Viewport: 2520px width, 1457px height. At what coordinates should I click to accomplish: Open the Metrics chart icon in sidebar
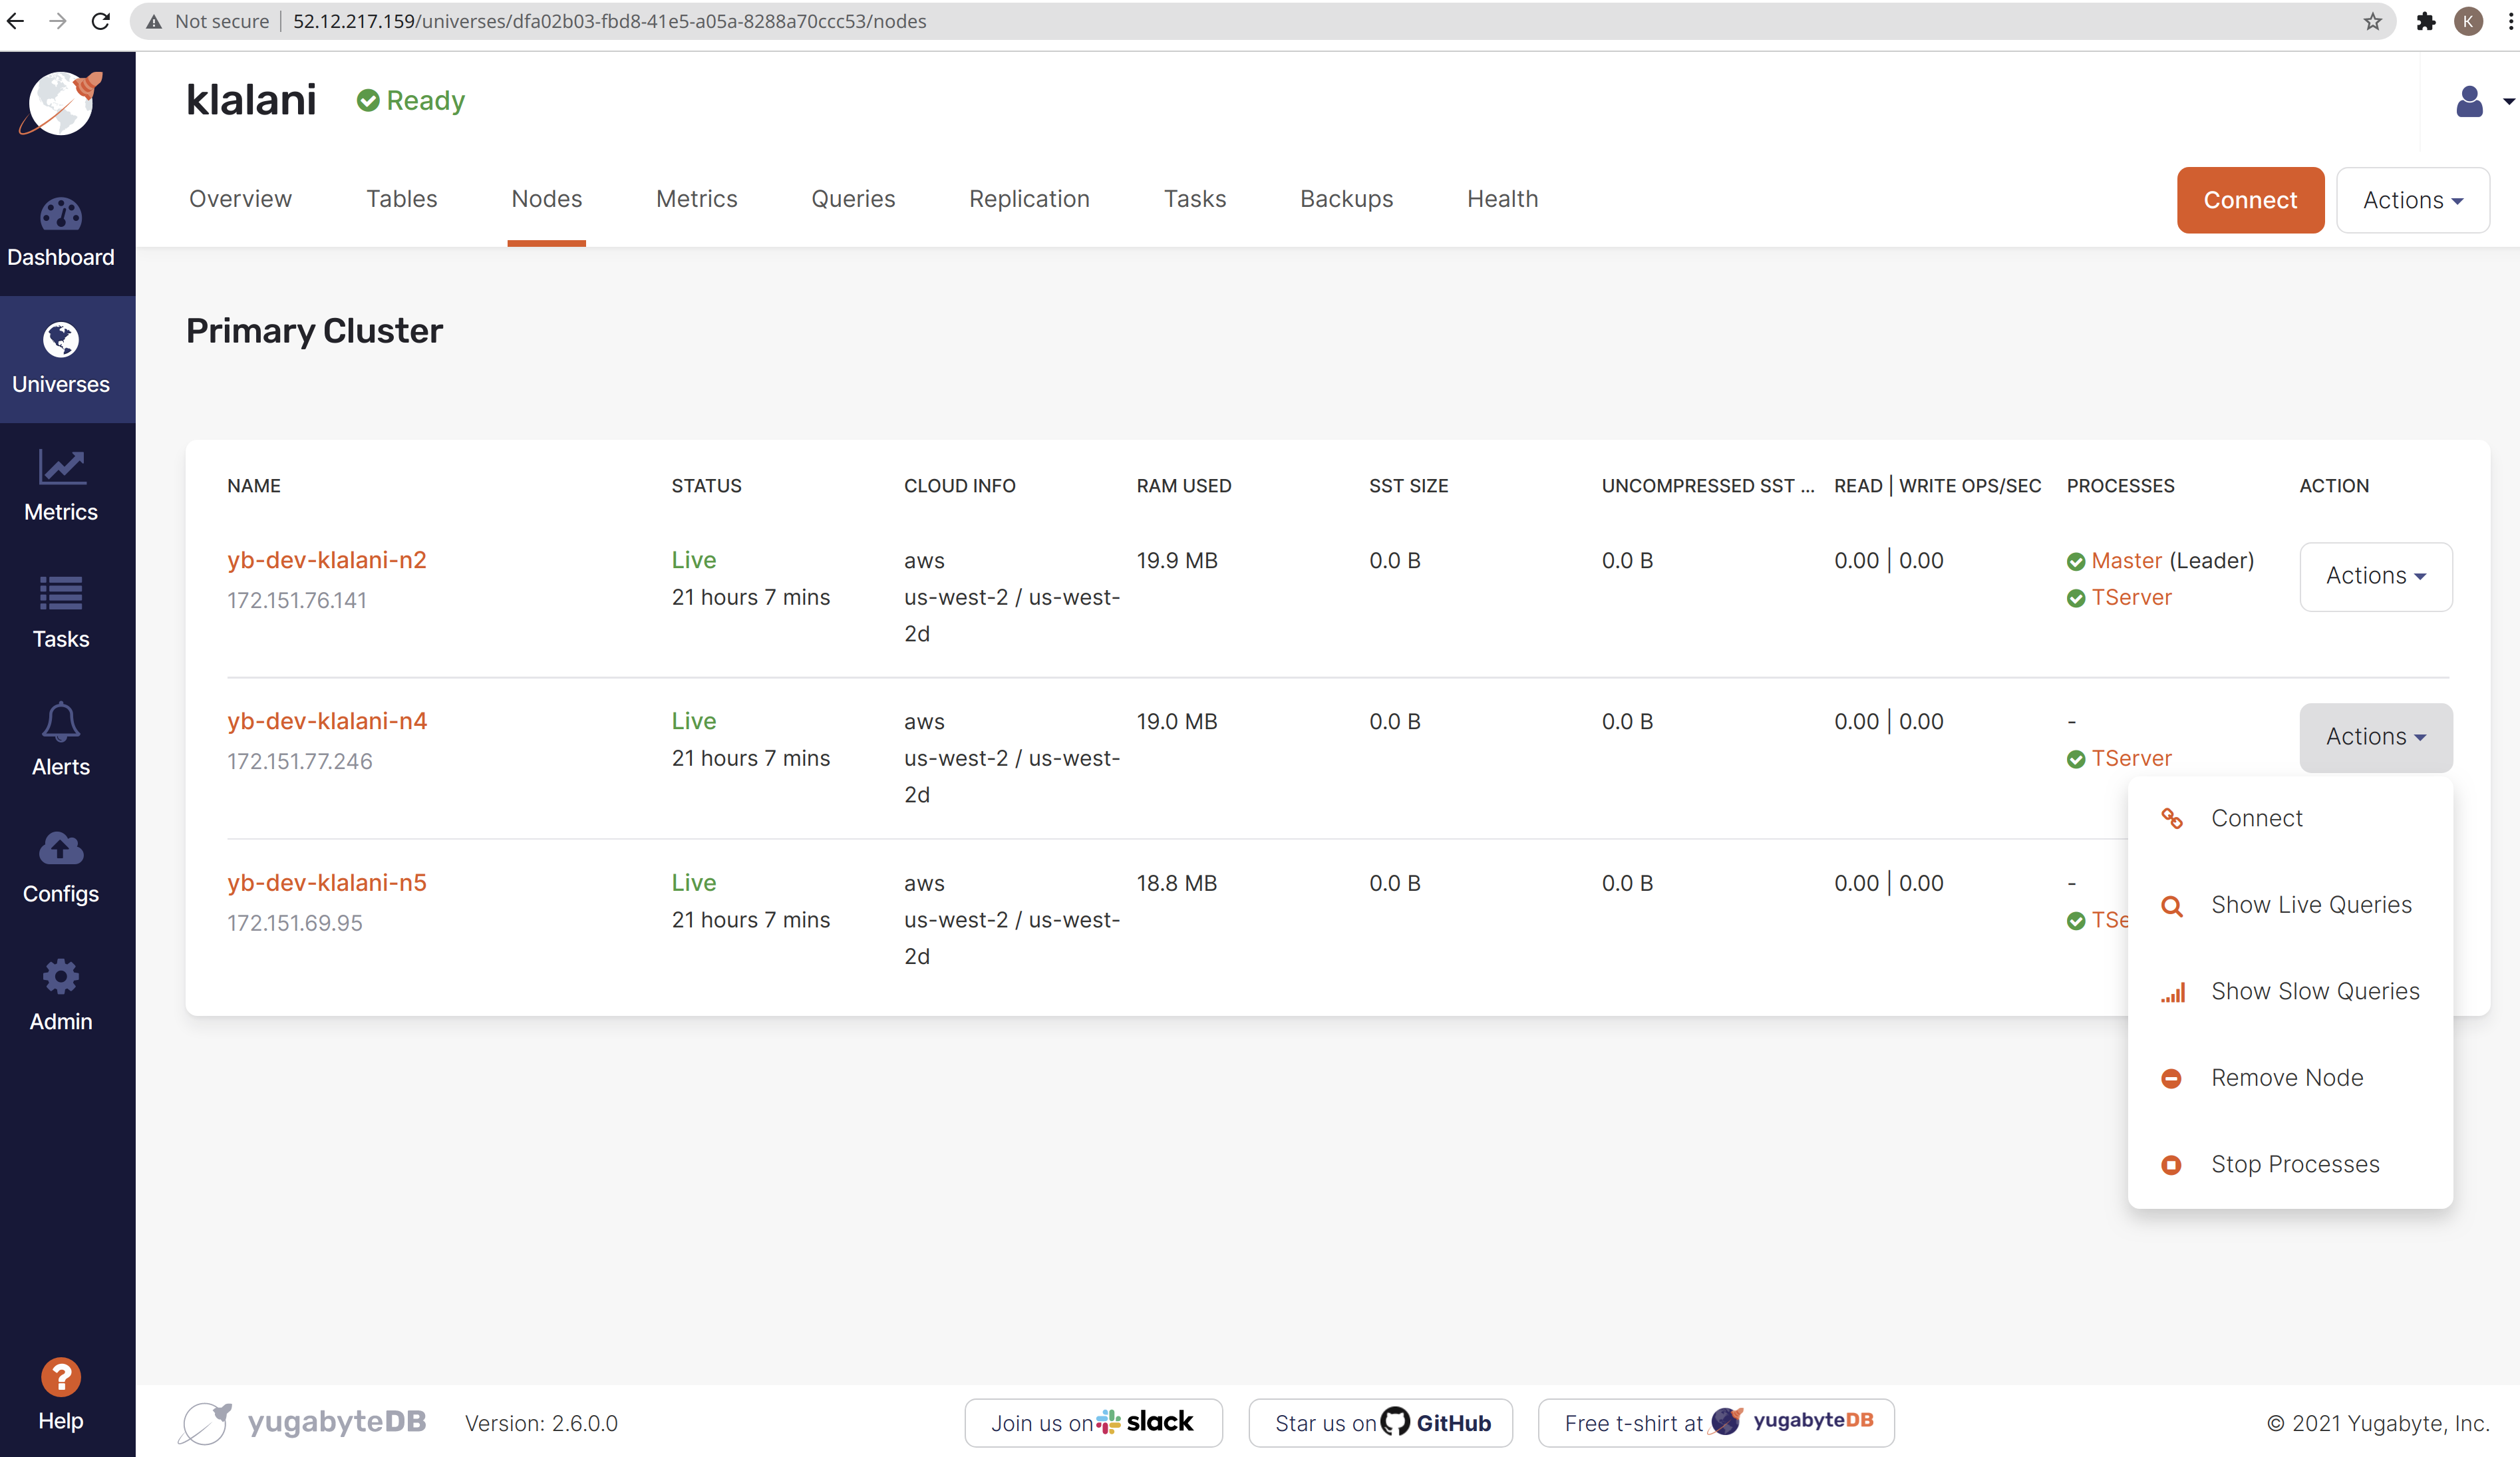click(x=61, y=467)
